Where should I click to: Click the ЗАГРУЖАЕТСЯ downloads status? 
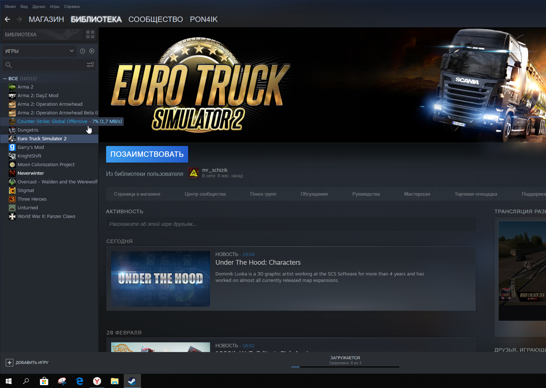click(345, 358)
